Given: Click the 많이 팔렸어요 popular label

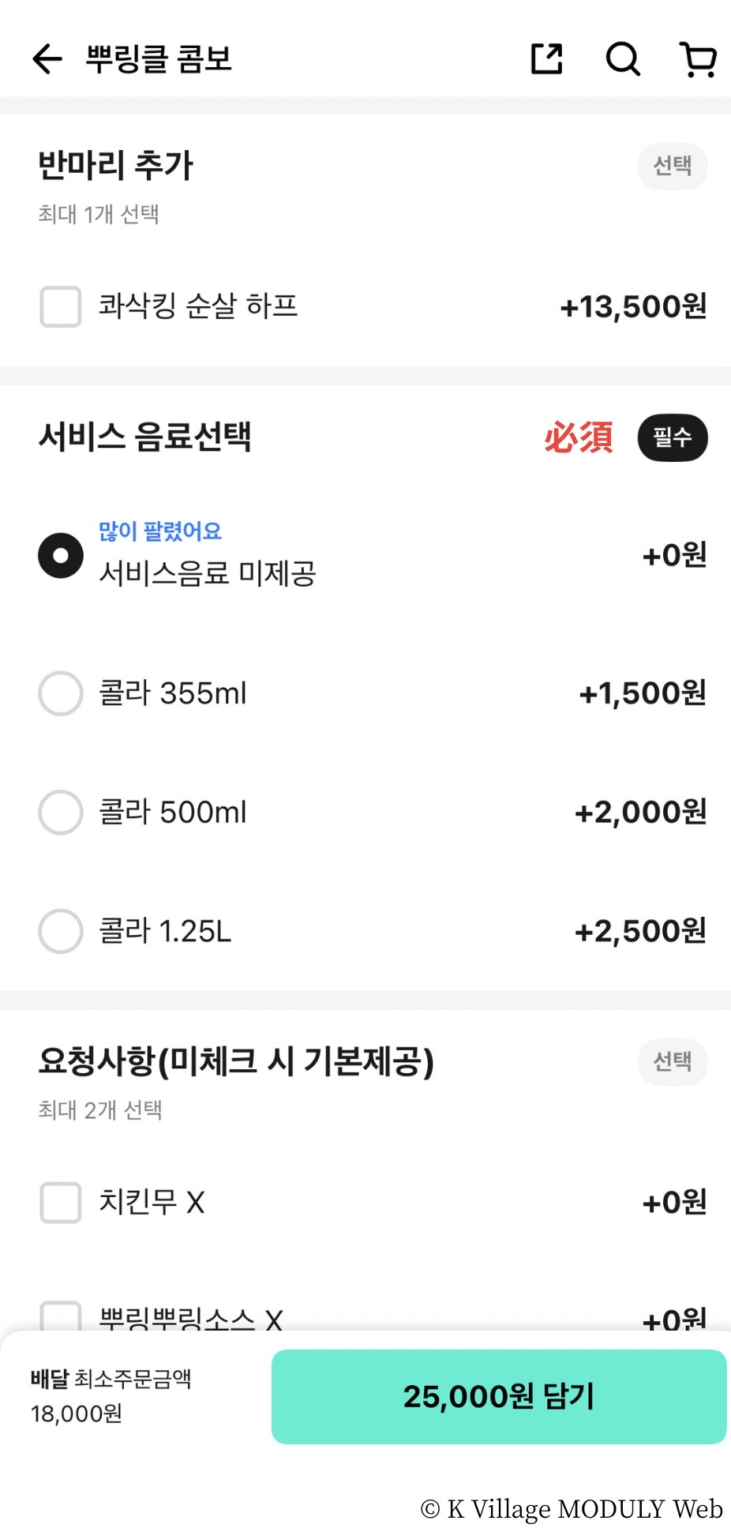Looking at the screenshot, I should tap(160, 531).
